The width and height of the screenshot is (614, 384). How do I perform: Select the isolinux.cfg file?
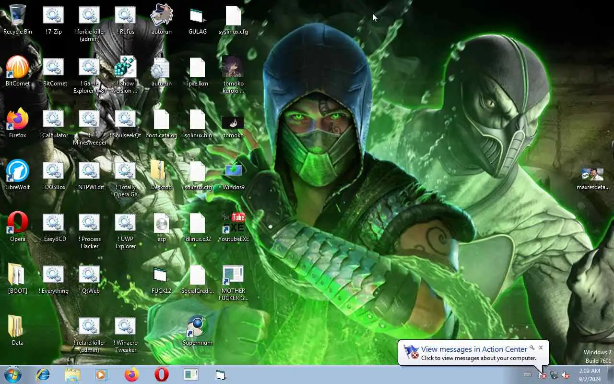pos(198,175)
